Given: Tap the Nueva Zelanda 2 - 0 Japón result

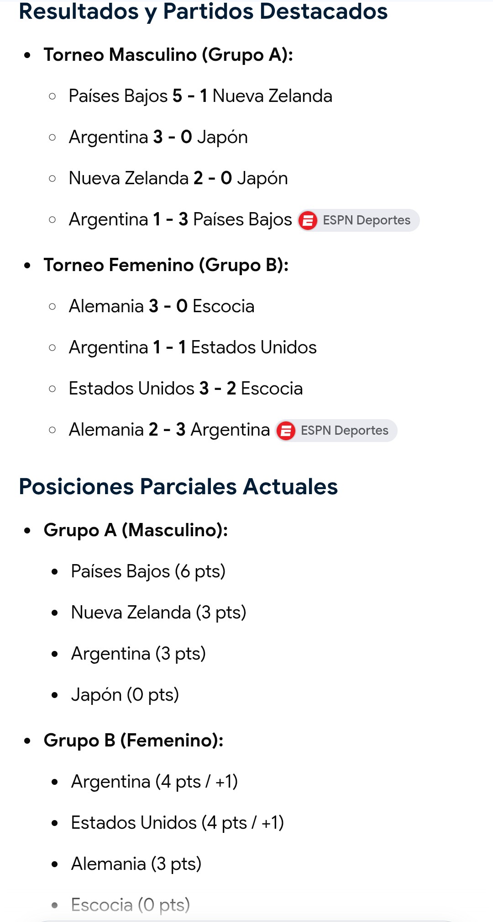Looking at the screenshot, I should pyautogui.click(x=178, y=179).
